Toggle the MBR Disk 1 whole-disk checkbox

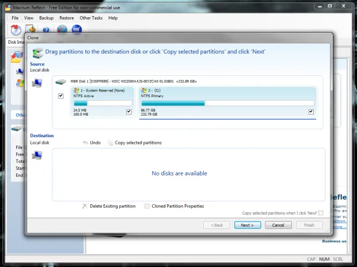[x=61, y=96]
